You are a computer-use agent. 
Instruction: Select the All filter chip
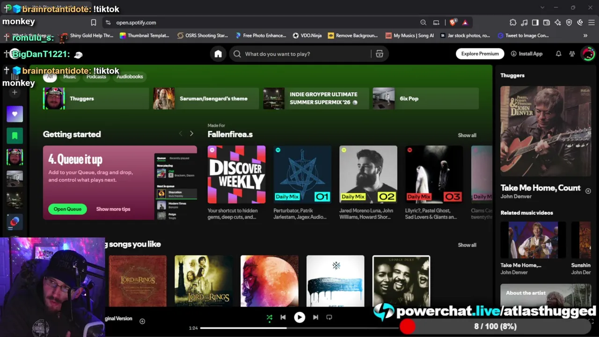click(50, 77)
